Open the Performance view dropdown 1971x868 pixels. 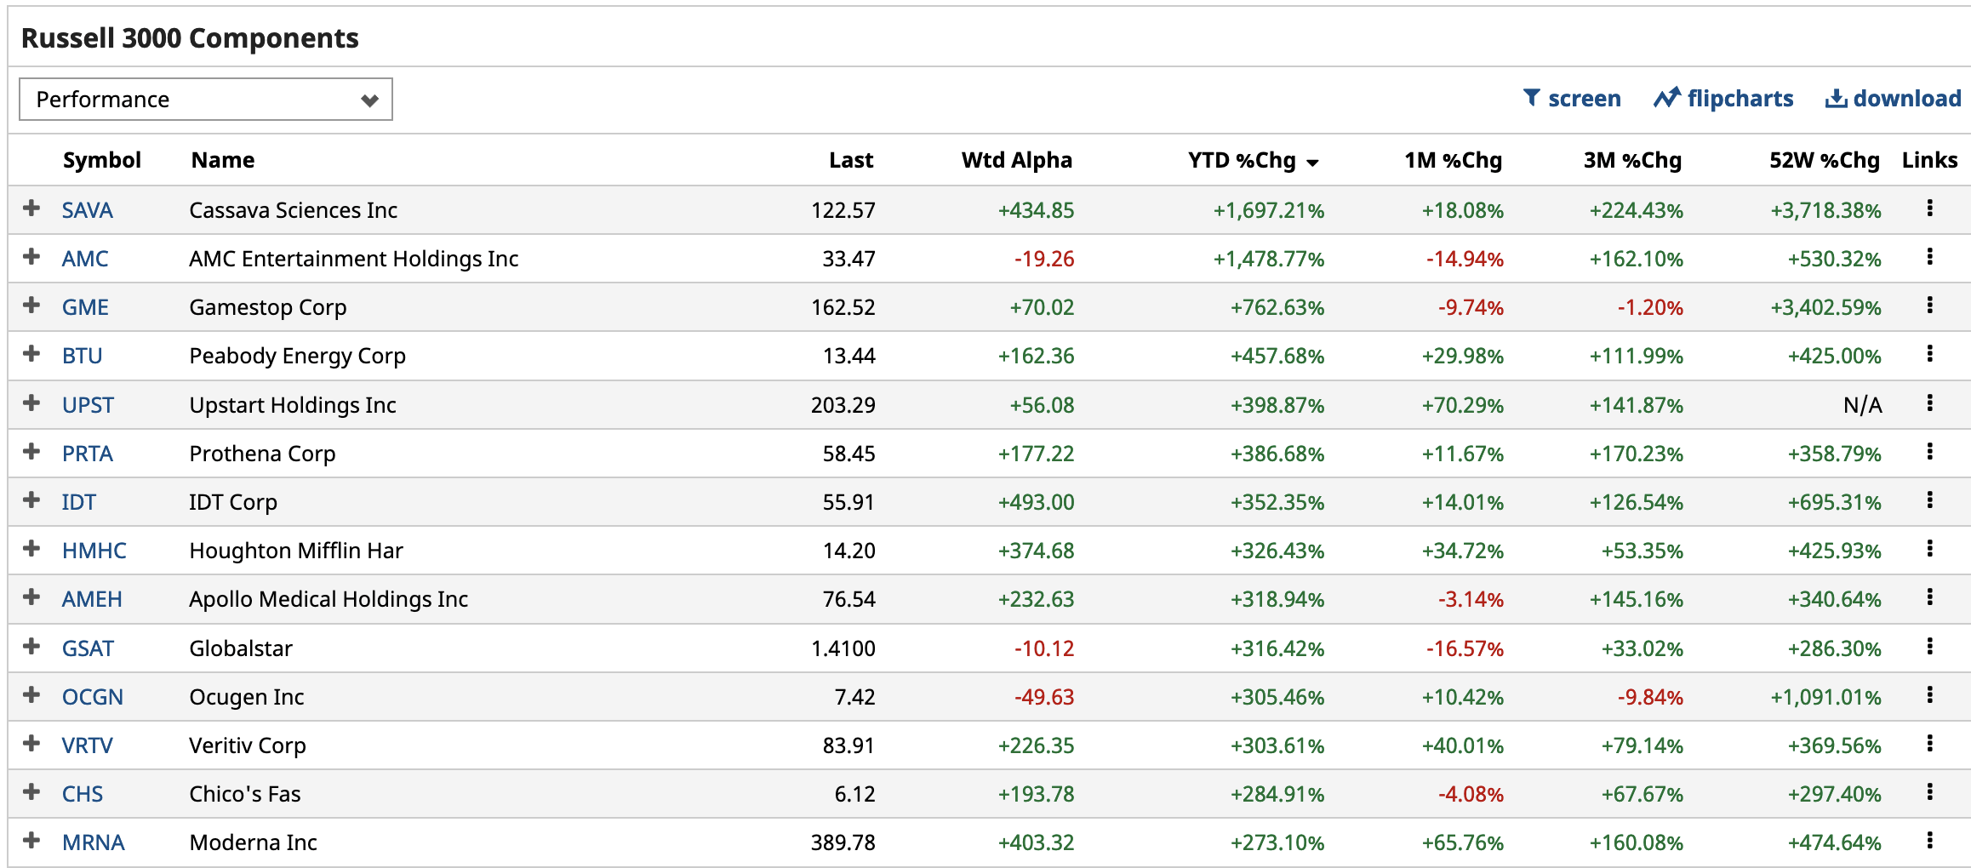[x=205, y=100]
